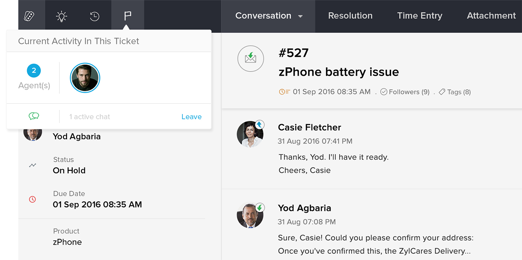Click the remote assist bandage icon
The width and height of the screenshot is (522, 260).
tap(29, 16)
